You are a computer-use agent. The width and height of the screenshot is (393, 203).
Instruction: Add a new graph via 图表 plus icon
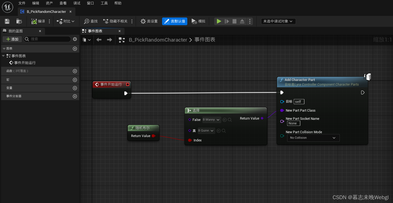75,49
